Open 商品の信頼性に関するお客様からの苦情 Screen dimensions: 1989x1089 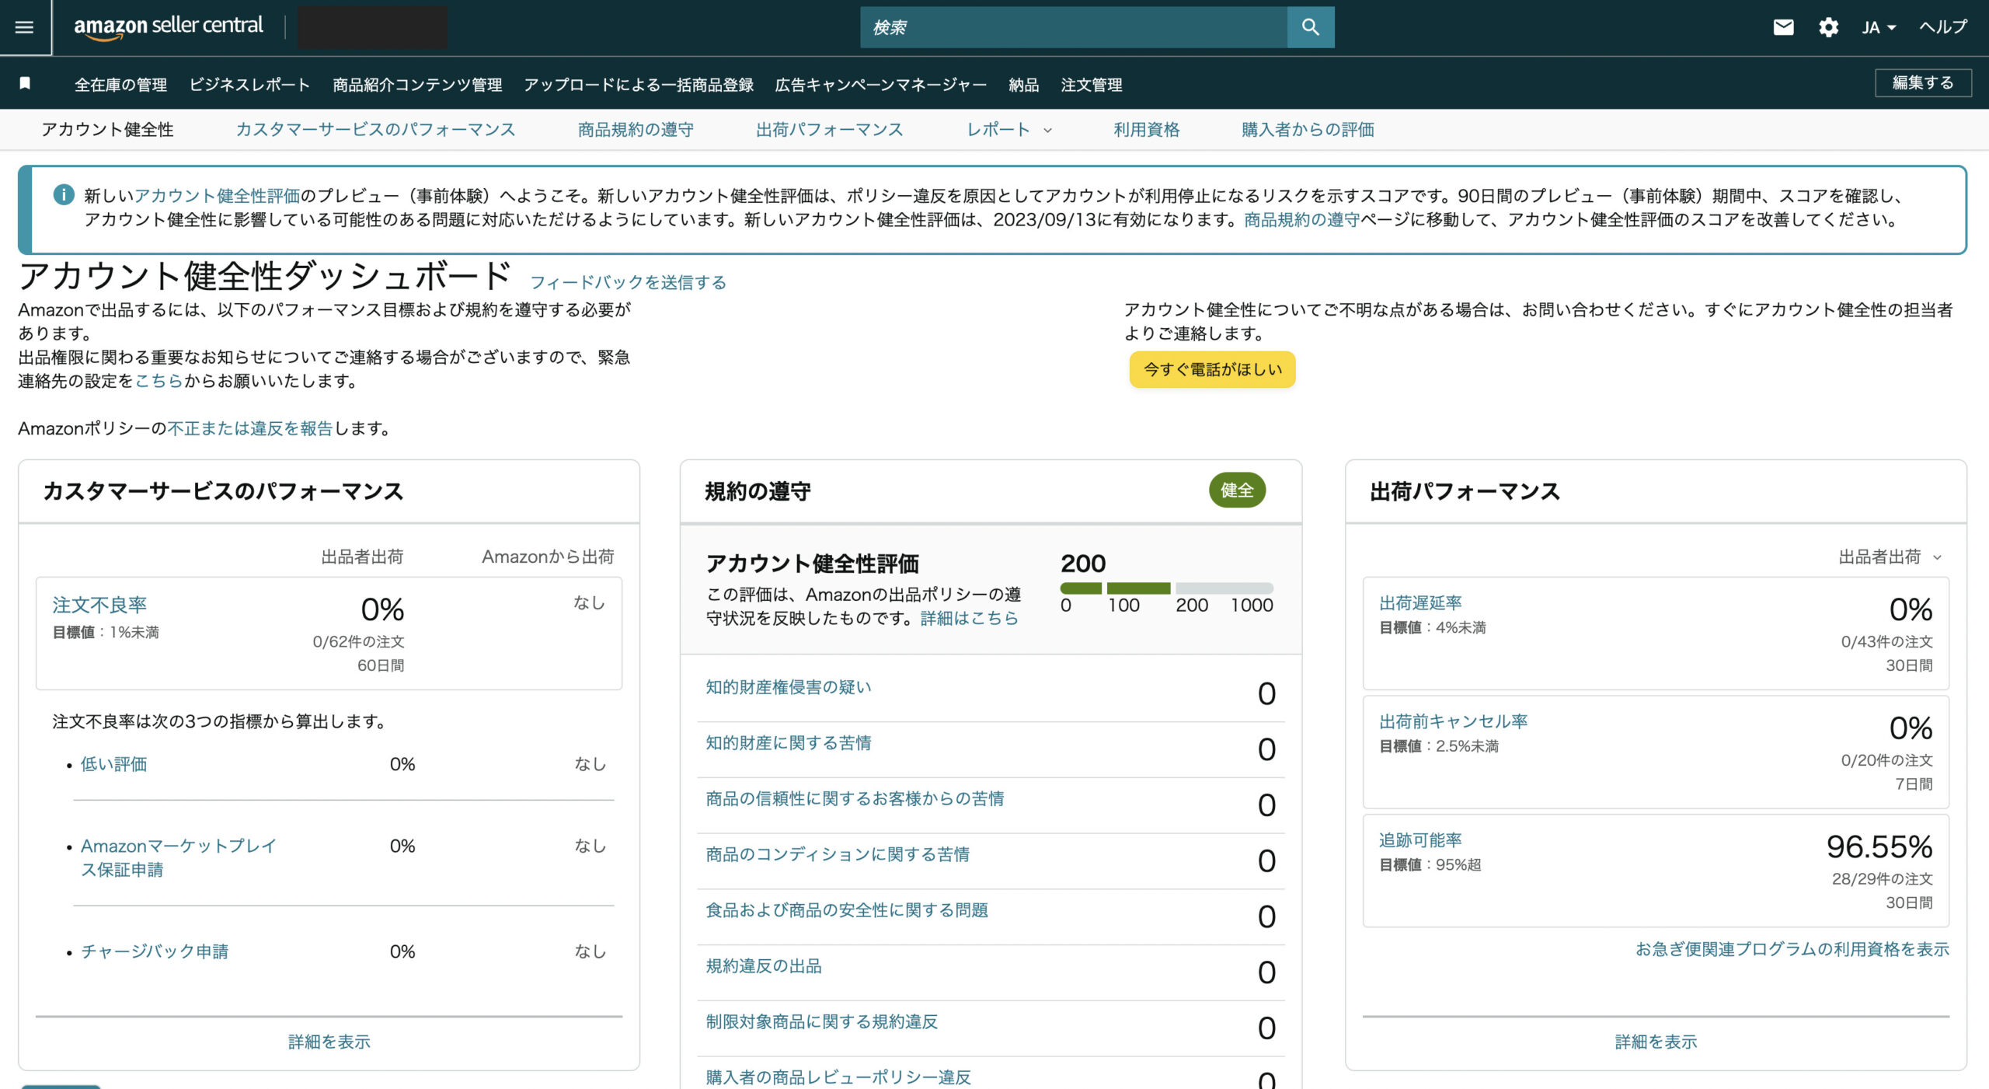point(855,798)
